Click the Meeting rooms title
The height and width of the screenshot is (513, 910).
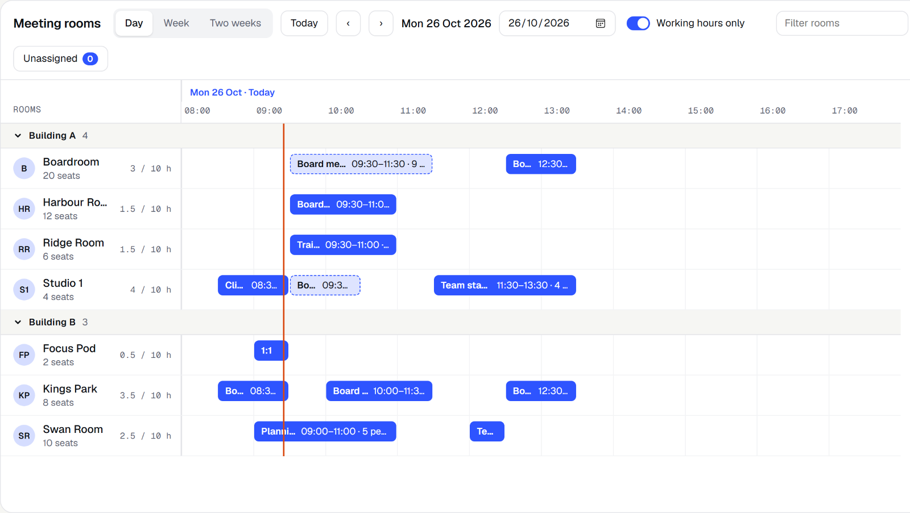pyautogui.click(x=57, y=23)
